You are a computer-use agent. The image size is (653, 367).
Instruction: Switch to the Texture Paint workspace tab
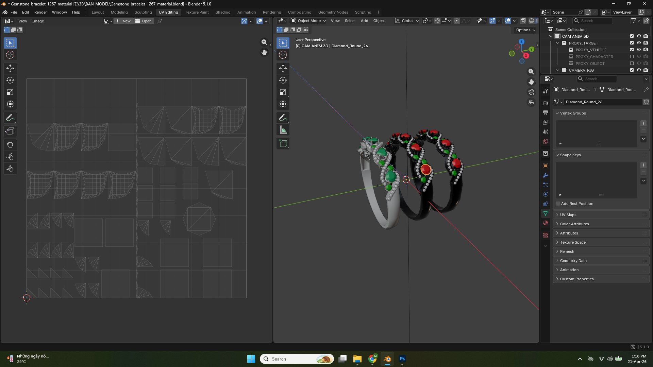click(197, 12)
